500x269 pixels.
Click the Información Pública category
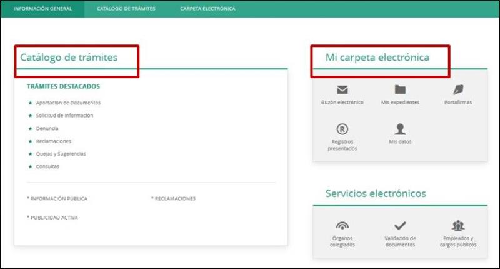57,198
